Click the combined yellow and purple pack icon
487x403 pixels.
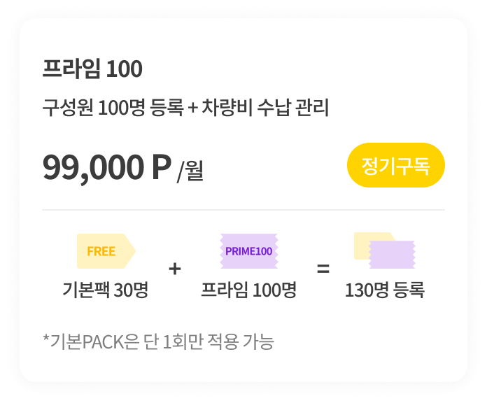(385, 250)
